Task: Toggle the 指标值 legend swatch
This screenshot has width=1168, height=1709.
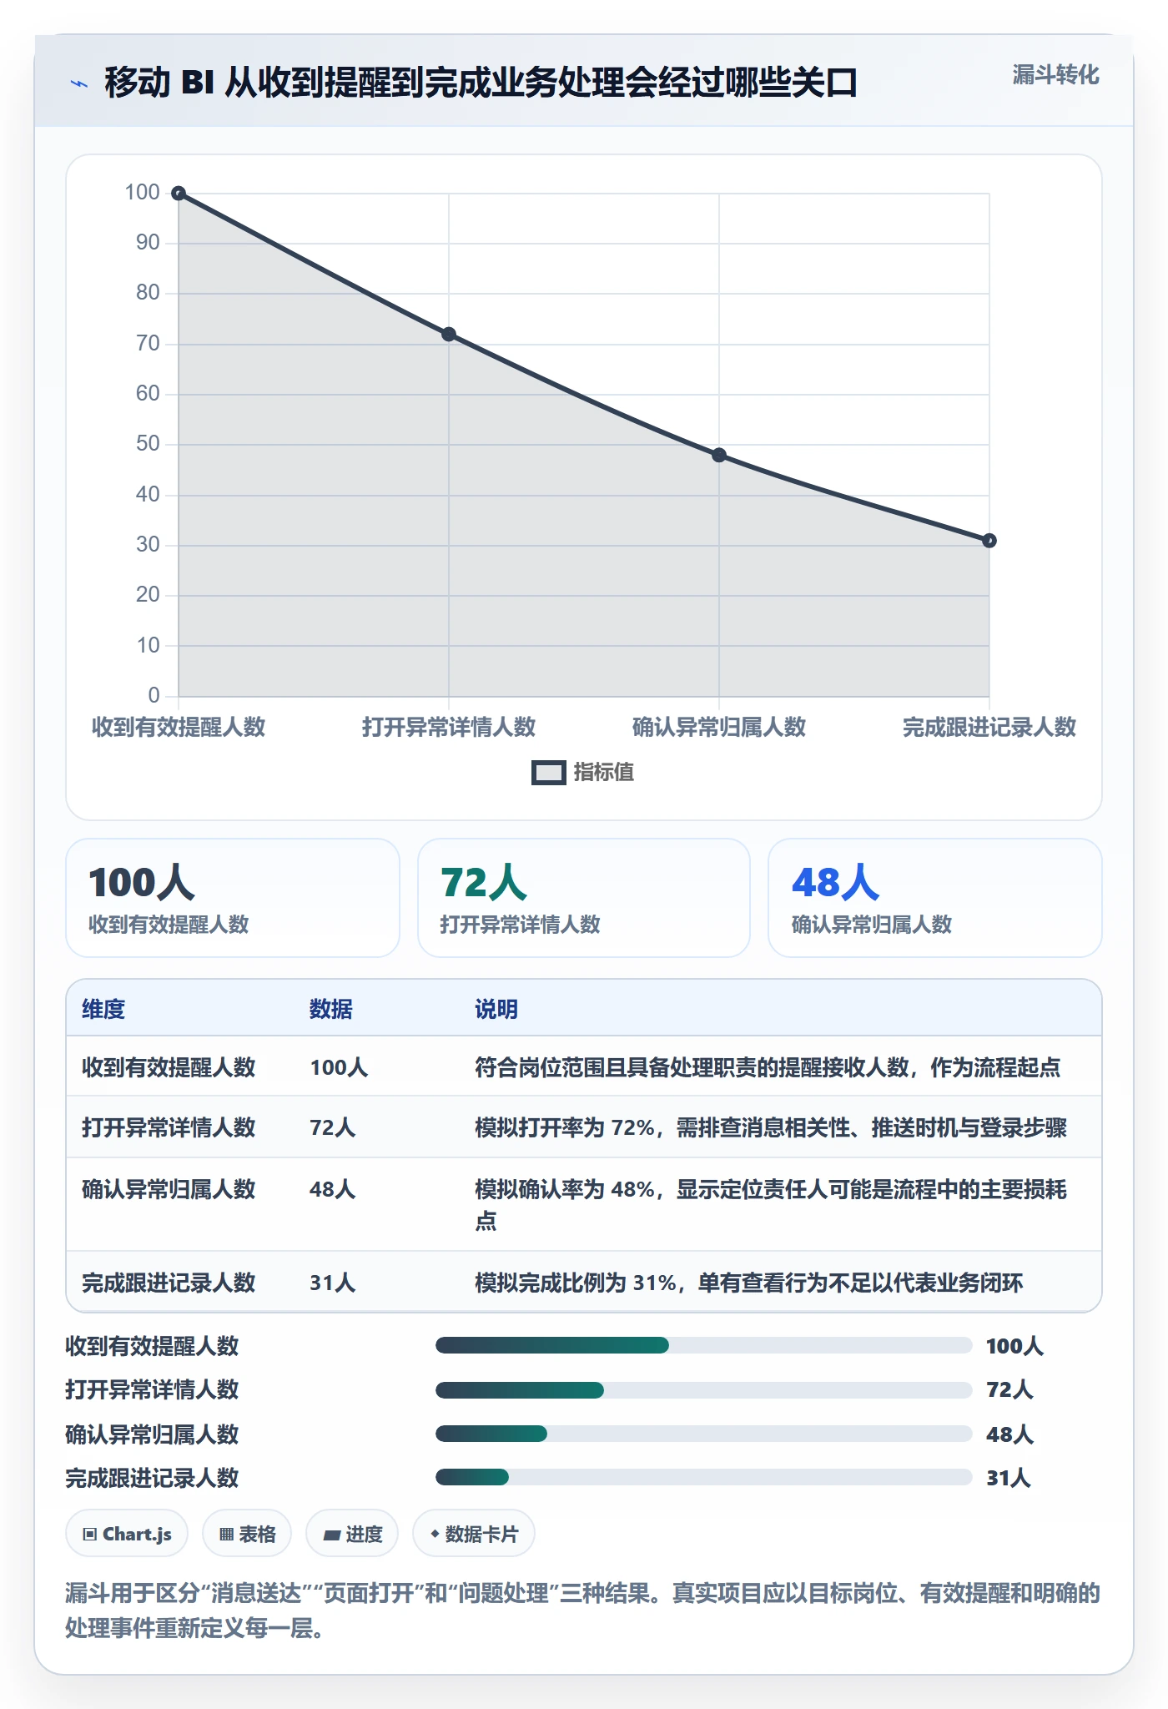Action: [x=549, y=773]
